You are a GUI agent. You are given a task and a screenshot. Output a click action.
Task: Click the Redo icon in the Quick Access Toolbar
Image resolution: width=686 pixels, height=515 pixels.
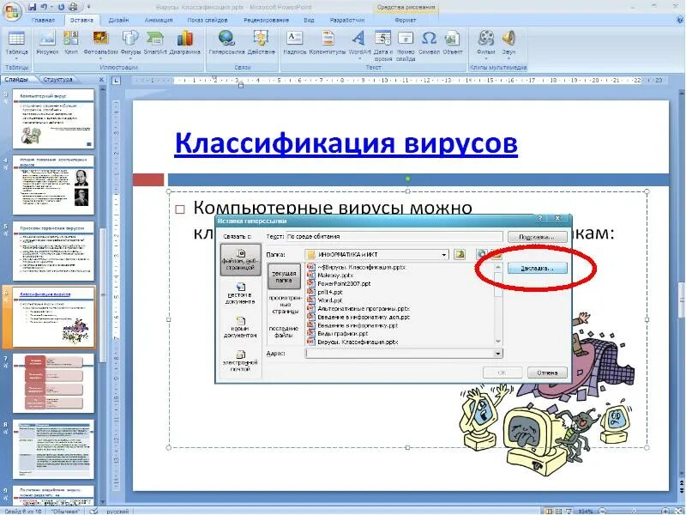click(61, 7)
